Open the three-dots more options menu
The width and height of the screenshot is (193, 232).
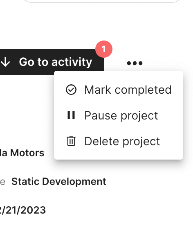tap(135, 63)
